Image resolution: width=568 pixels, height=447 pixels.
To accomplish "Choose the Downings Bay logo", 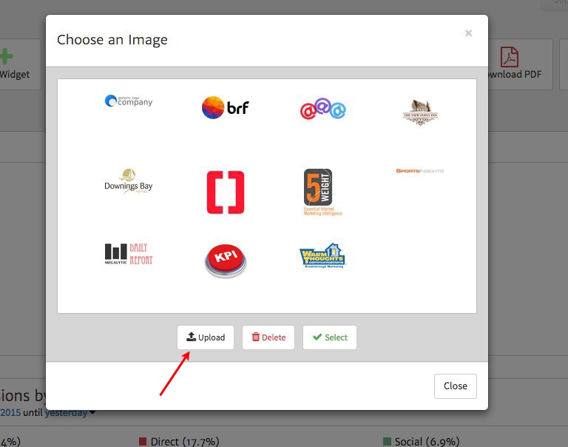I will pyautogui.click(x=129, y=183).
